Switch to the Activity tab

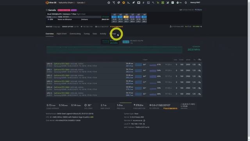[103, 34]
